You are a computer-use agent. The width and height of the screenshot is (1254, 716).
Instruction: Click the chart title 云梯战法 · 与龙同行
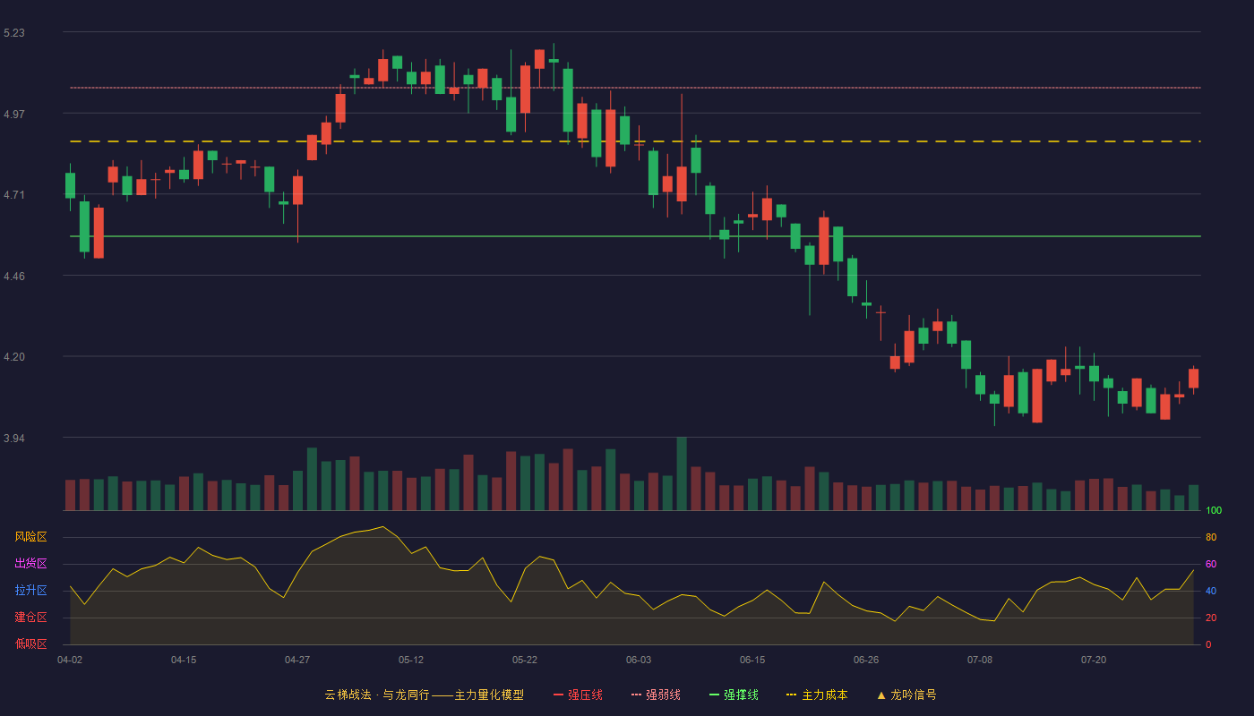tap(377, 695)
